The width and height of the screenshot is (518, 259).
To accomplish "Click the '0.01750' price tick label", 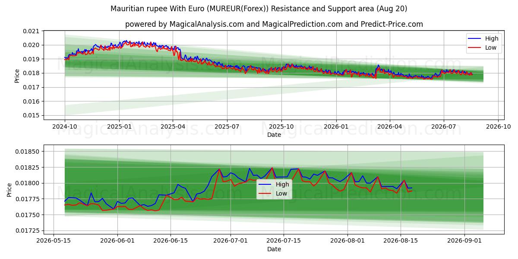I will click(27, 215).
